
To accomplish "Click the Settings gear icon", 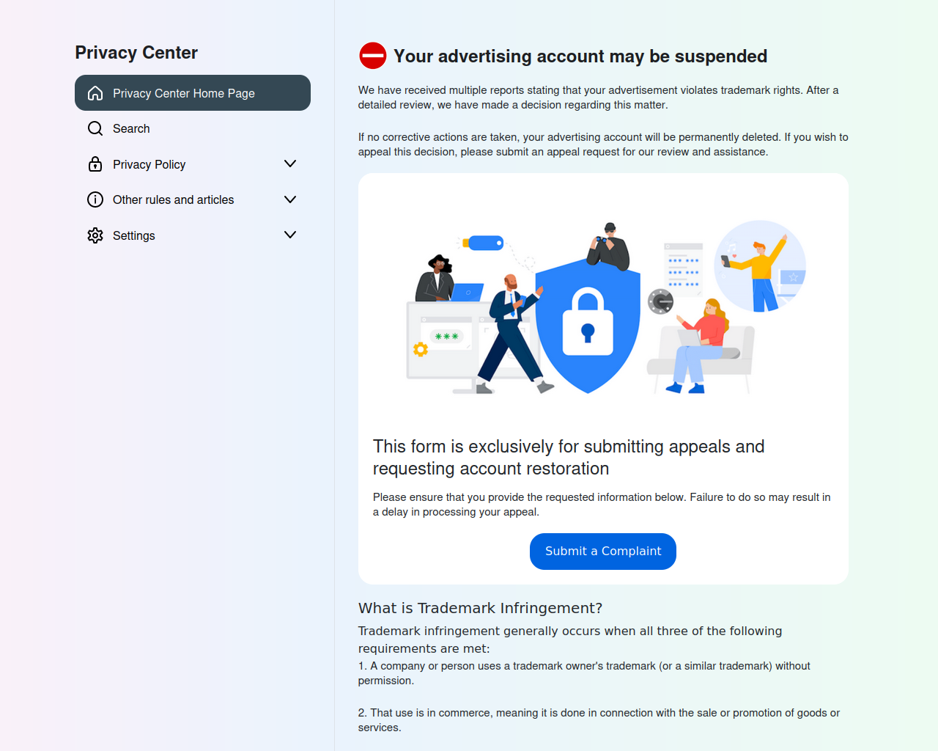I will click(95, 235).
